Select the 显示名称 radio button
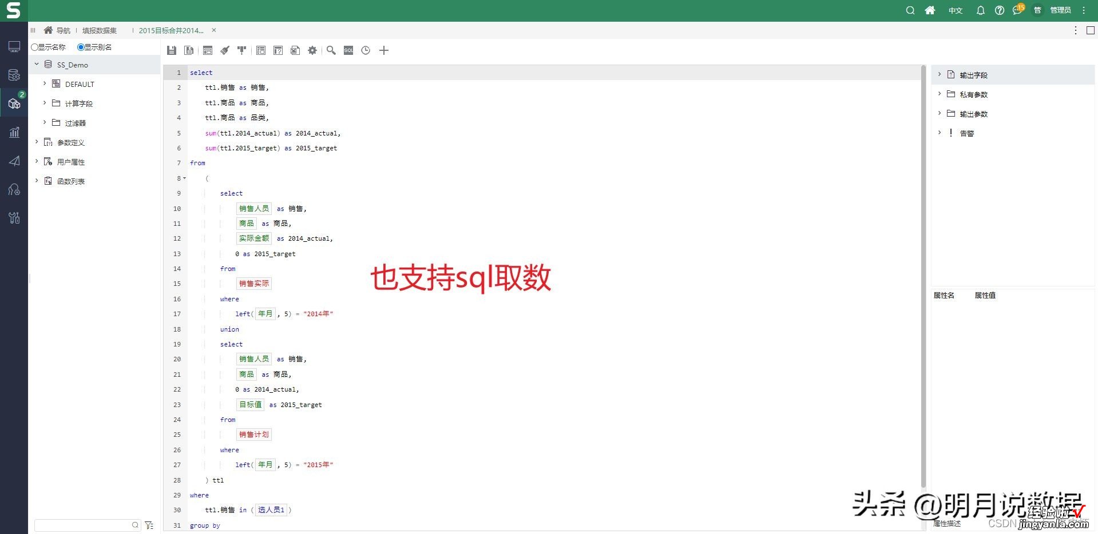Image resolution: width=1098 pixels, height=534 pixels. (x=34, y=47)
